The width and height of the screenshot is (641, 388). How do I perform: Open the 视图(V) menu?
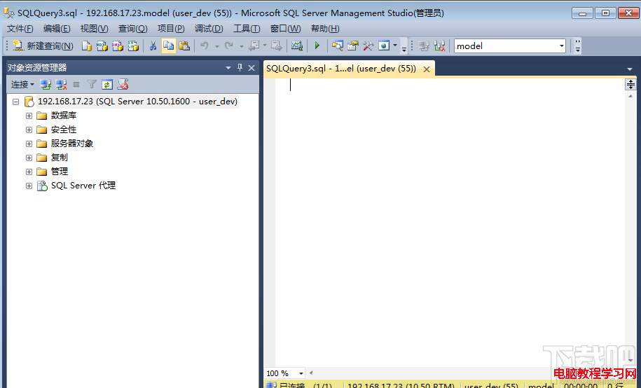[94, 29]
